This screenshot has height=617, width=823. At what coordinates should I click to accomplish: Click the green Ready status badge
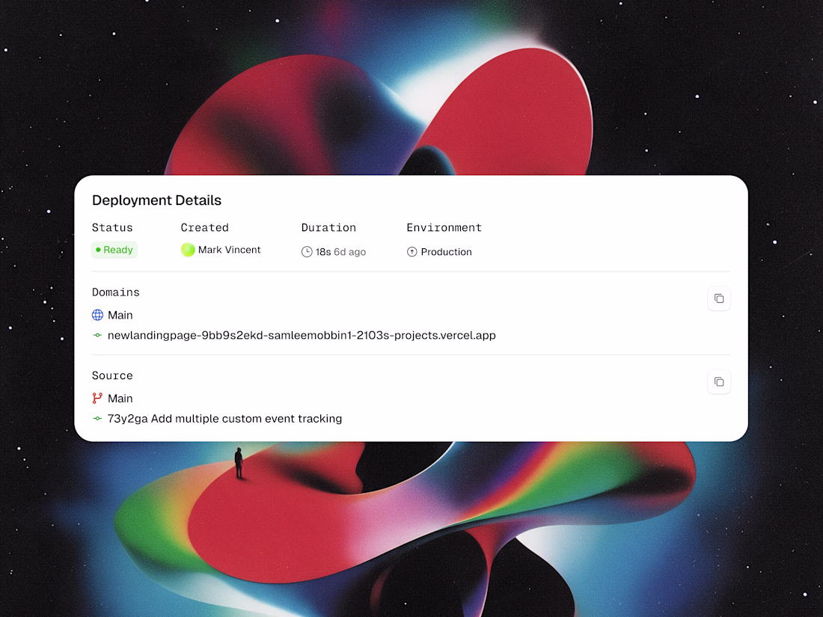(114, 250)
